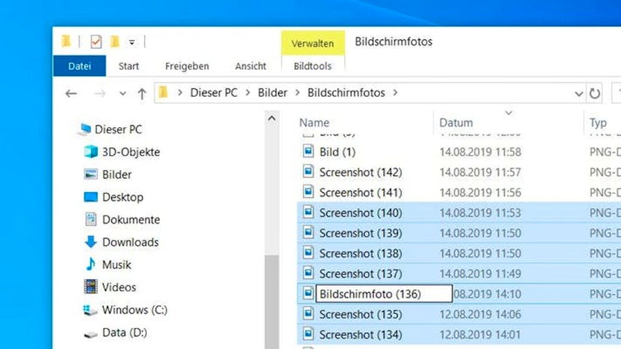Switch to the Freigeben ribbon tab
Image resolution: width=621 pixels, height=349 pixels.
pos(187,66)
